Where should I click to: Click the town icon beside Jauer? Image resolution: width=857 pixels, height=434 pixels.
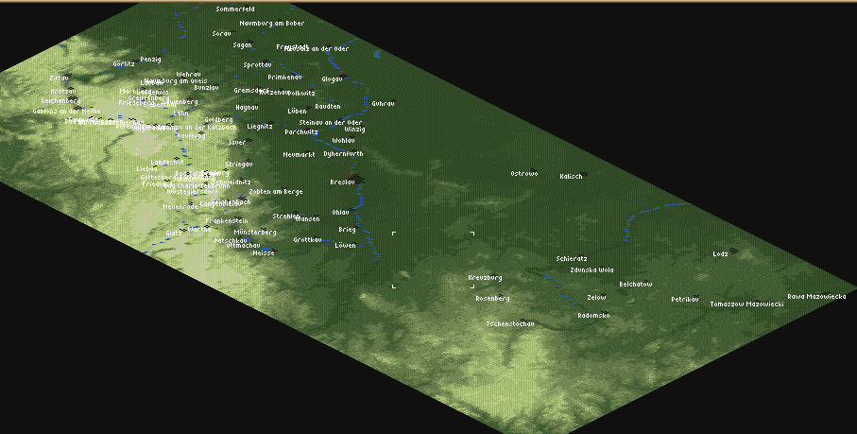[250, 140]
